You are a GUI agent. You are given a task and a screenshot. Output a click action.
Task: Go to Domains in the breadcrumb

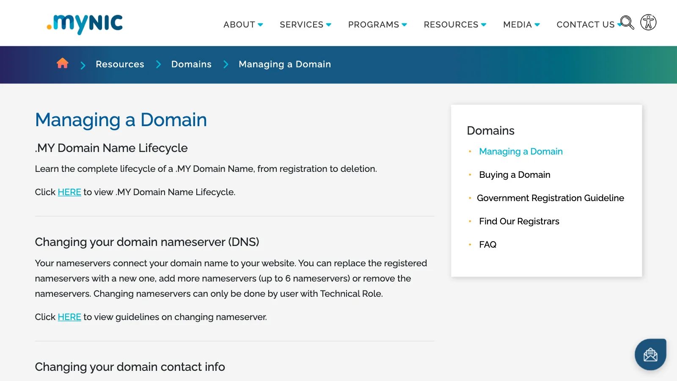click(191, 64)
